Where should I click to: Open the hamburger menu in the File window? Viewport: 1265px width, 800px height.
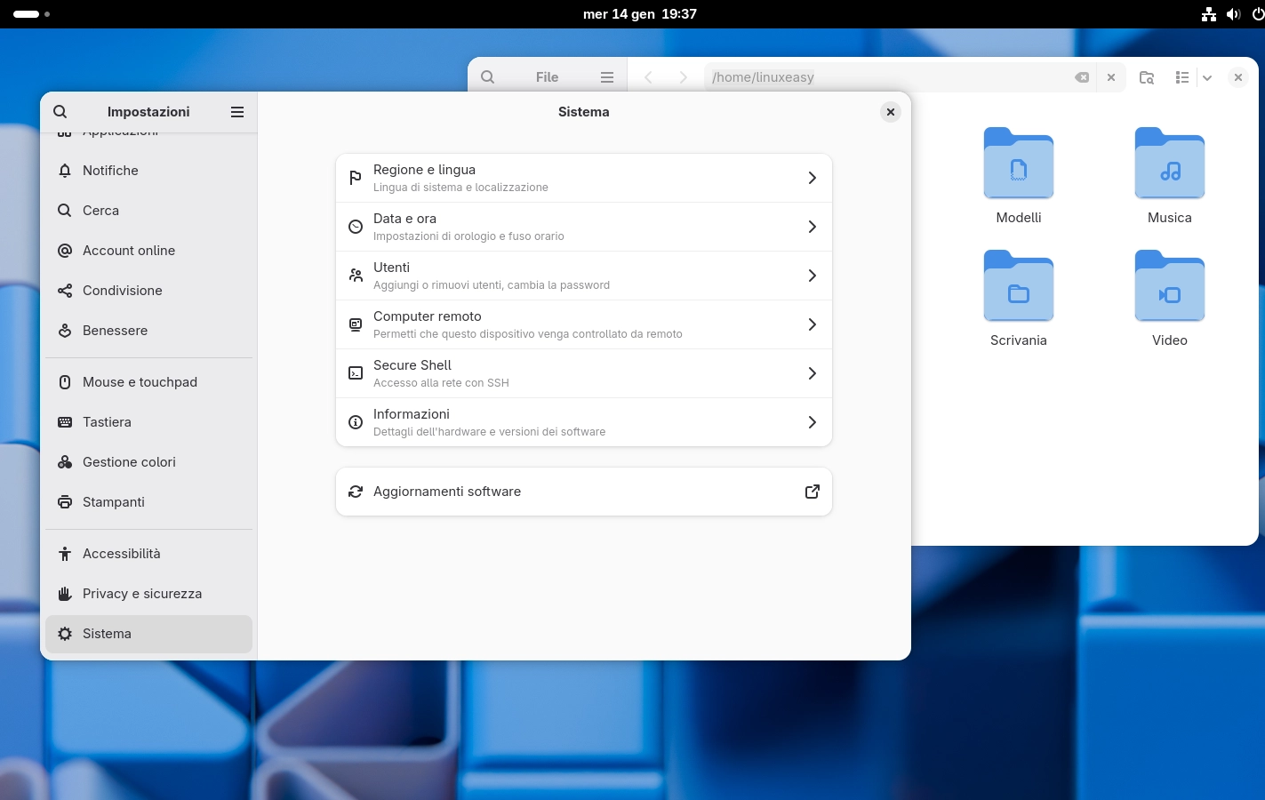point(607,77)
